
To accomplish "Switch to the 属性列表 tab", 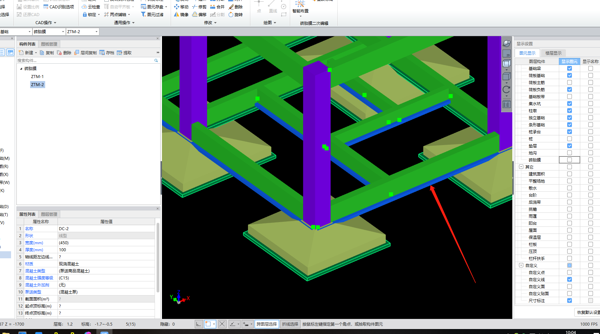I will pos(27,214).
